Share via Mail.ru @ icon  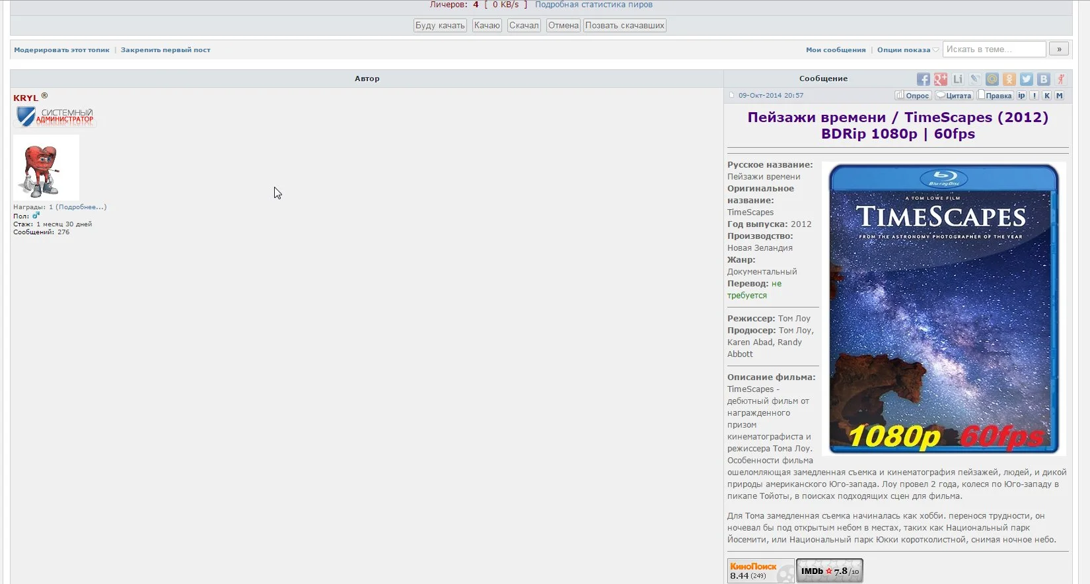coord(992,79)
